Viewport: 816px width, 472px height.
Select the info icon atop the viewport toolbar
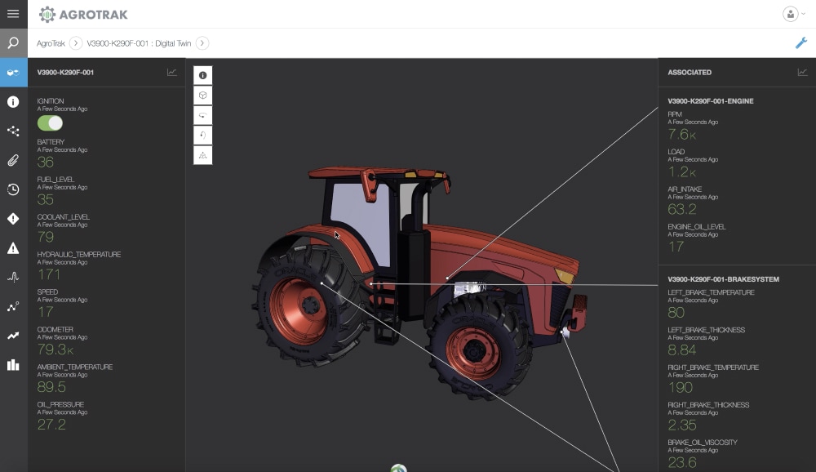[202, 75]
